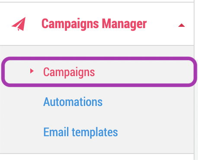Click the active-item arrow marker left of Campaigns

32,71
